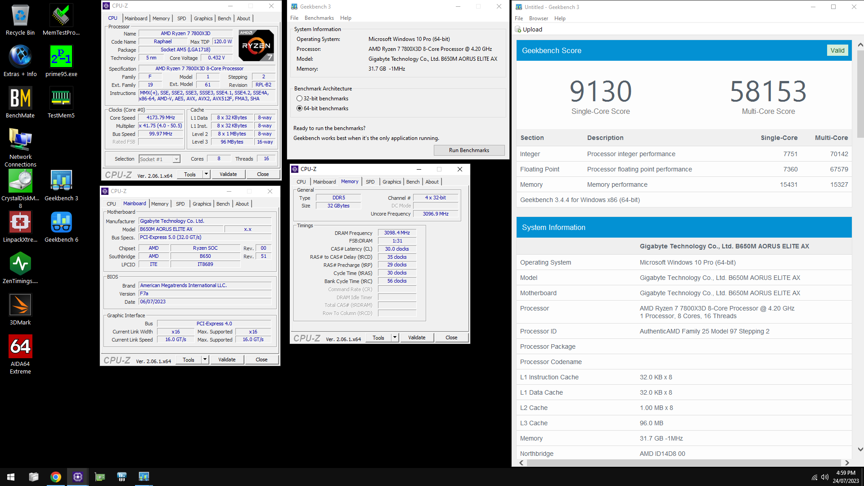Open Chrome from the taskbar
This screenshot has width=864, height=486.
point(56,477)
